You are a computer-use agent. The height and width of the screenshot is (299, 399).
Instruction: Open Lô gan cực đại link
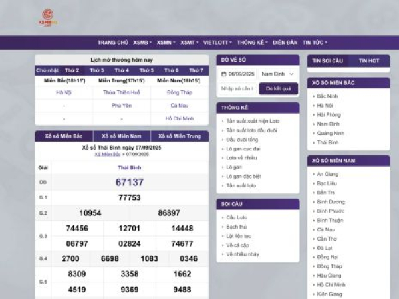(243, 149)
